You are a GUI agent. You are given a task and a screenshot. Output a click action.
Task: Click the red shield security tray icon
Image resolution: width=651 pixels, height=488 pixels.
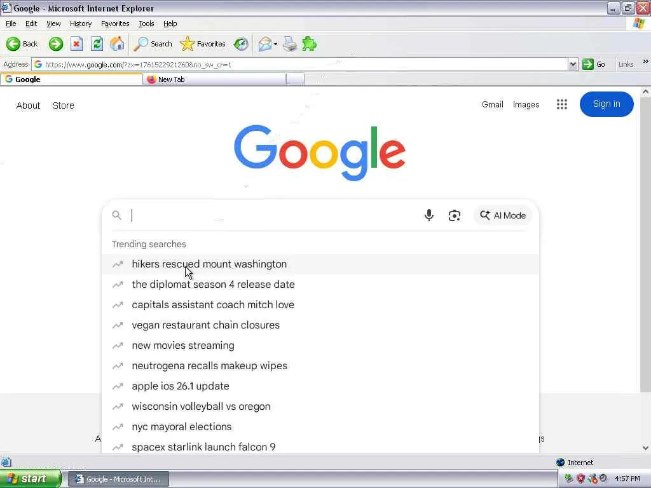click(580, 479)
